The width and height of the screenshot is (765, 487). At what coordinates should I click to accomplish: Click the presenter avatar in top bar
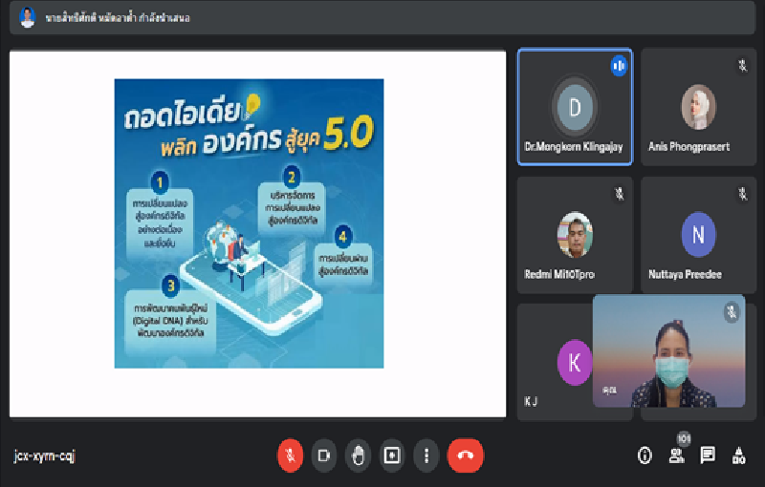[x=27, y=17]
